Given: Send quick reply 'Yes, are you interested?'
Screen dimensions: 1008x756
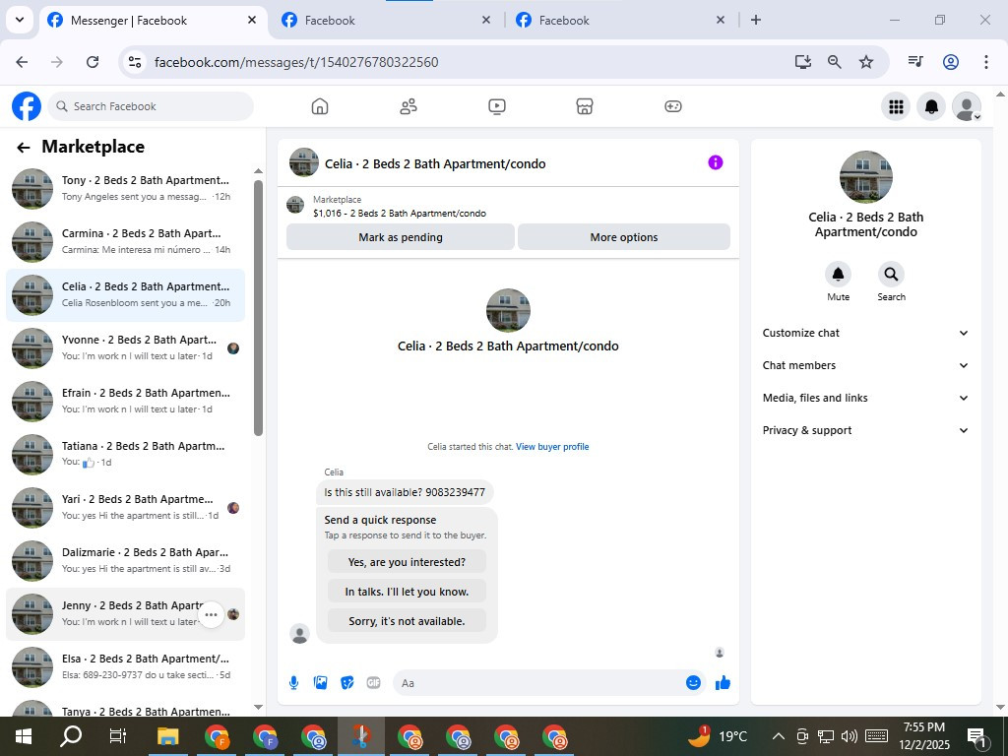Looking at the screenshot, I should (407, 562).
